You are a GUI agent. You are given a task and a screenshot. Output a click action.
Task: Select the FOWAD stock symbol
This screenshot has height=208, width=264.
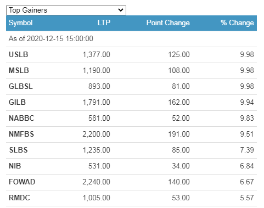22,182
